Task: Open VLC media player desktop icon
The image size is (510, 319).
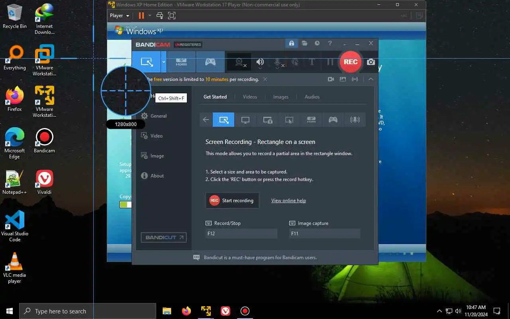Action: pos(15,268)
